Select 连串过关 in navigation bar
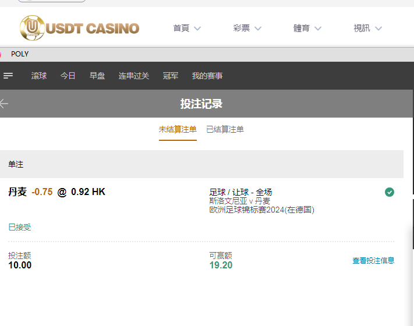 point(133,76)
